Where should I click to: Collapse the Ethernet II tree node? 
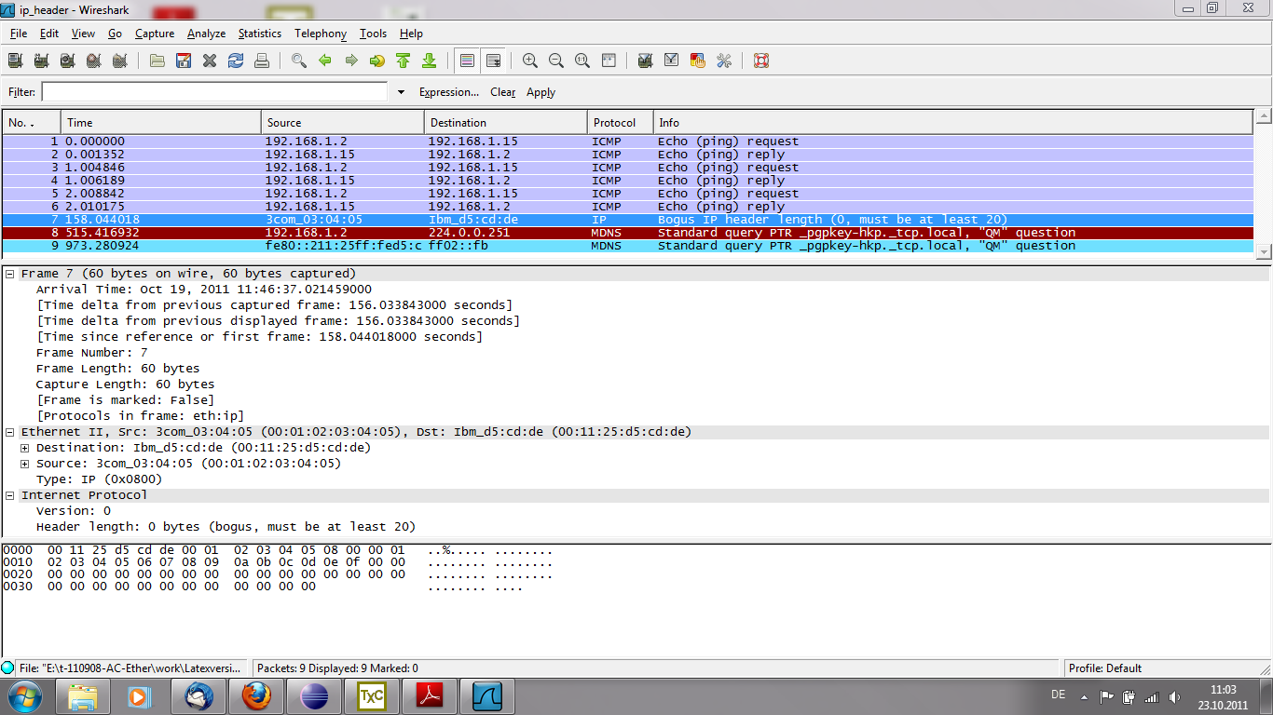point(10,432)
